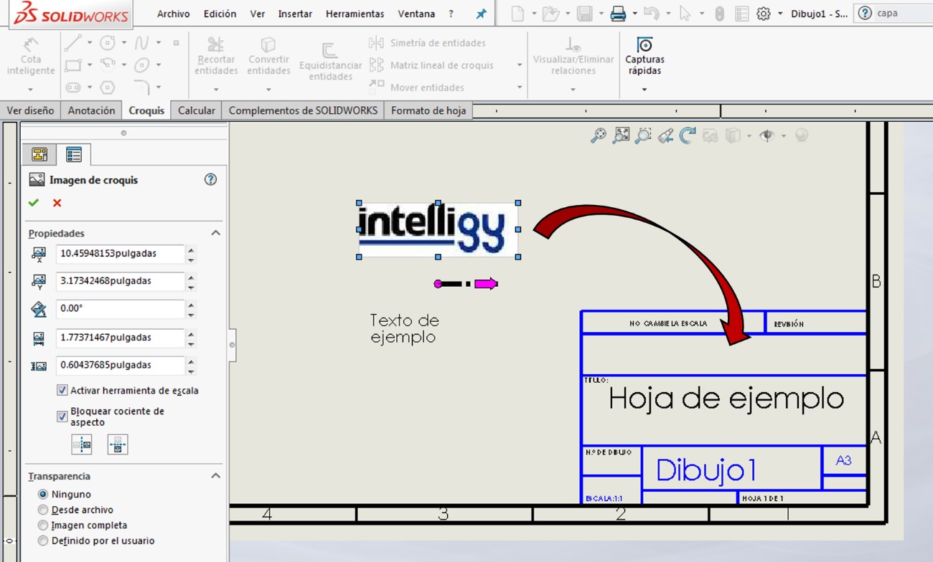Click Zoom to fit icon
This screenshot has width=933, height=562.
tap(598, 135)
